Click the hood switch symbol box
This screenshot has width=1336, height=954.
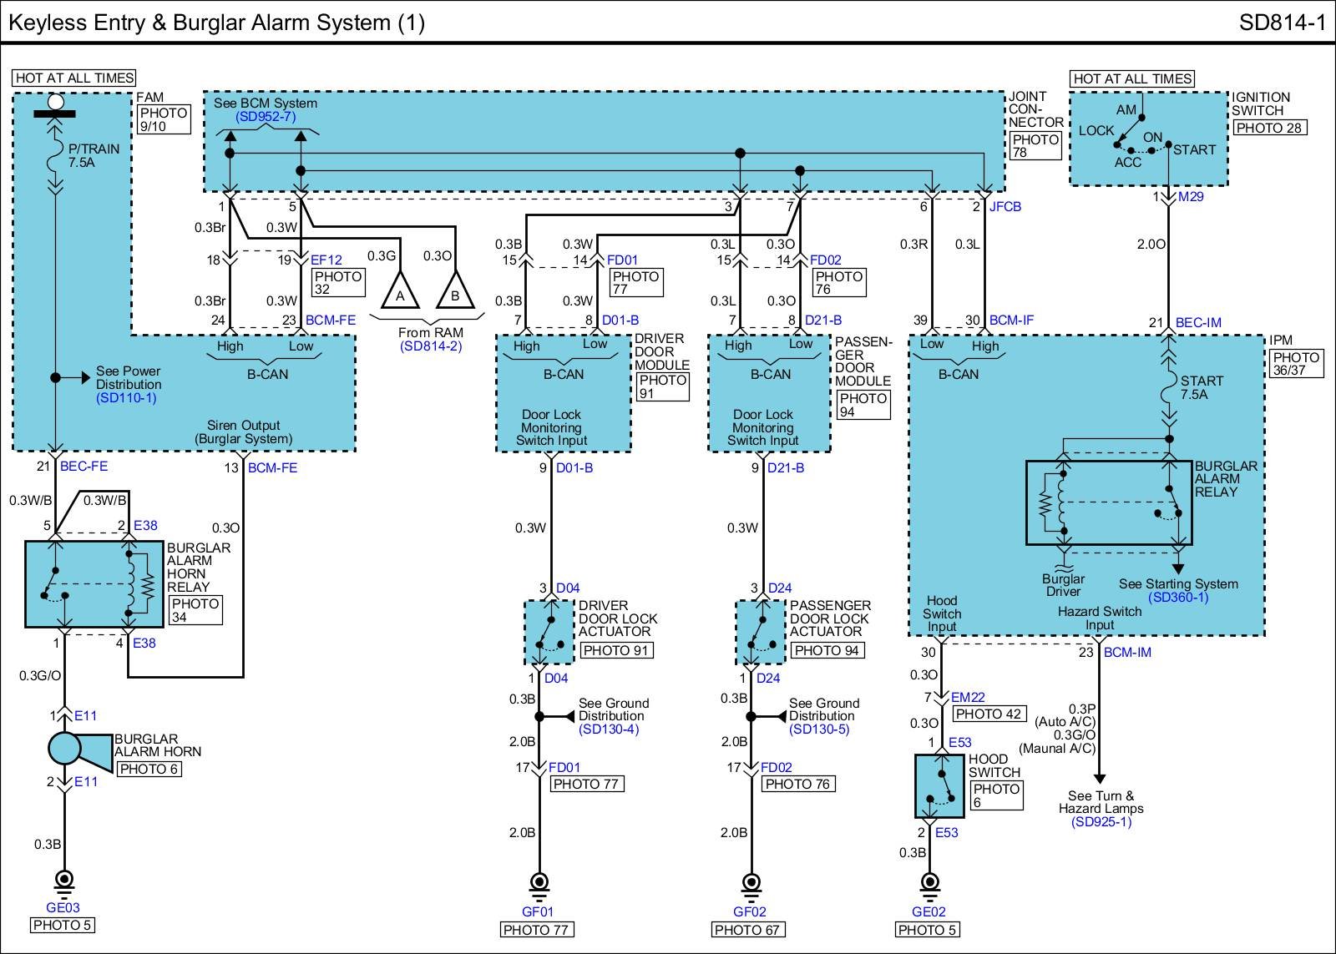click(x=940, y=786)
